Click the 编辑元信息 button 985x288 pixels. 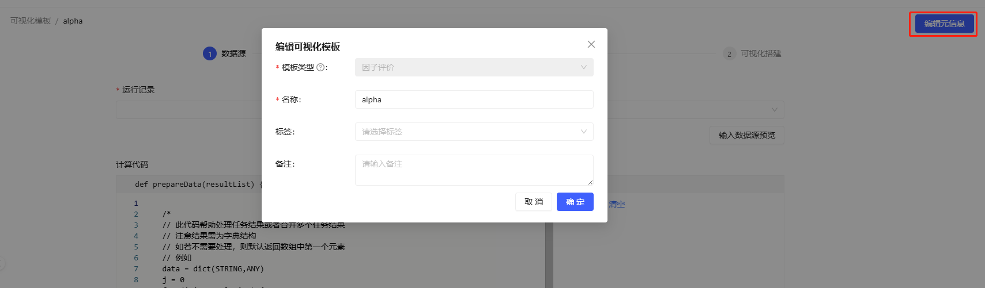coord(944,24)
